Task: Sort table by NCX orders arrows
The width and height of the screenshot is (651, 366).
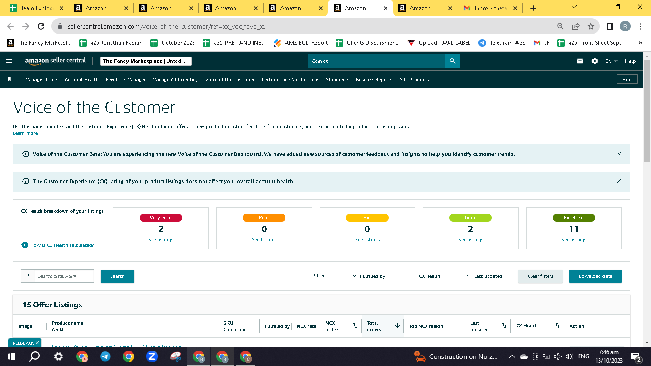Action: (x=355, y=325)
